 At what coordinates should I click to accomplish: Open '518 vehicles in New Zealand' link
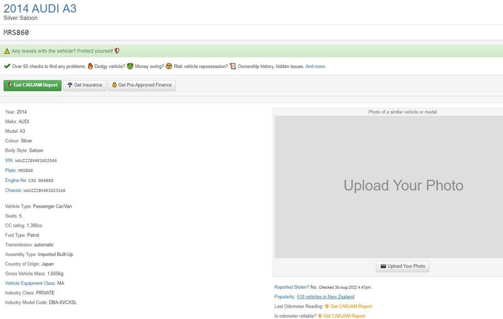[x=325, y=297]
